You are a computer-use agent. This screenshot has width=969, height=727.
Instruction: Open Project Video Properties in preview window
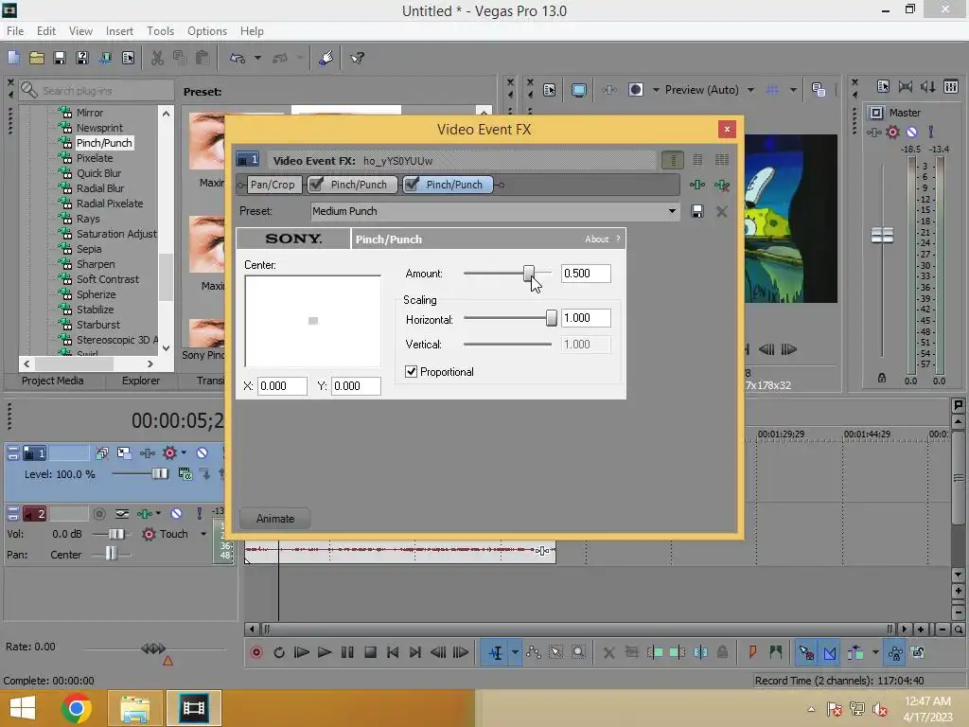(x=550, y=90)
